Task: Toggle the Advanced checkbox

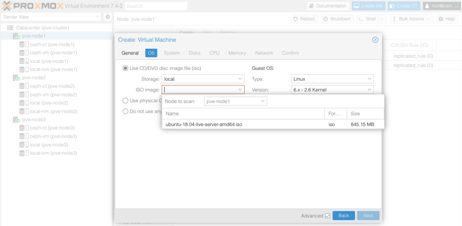Action: (328, 216)
